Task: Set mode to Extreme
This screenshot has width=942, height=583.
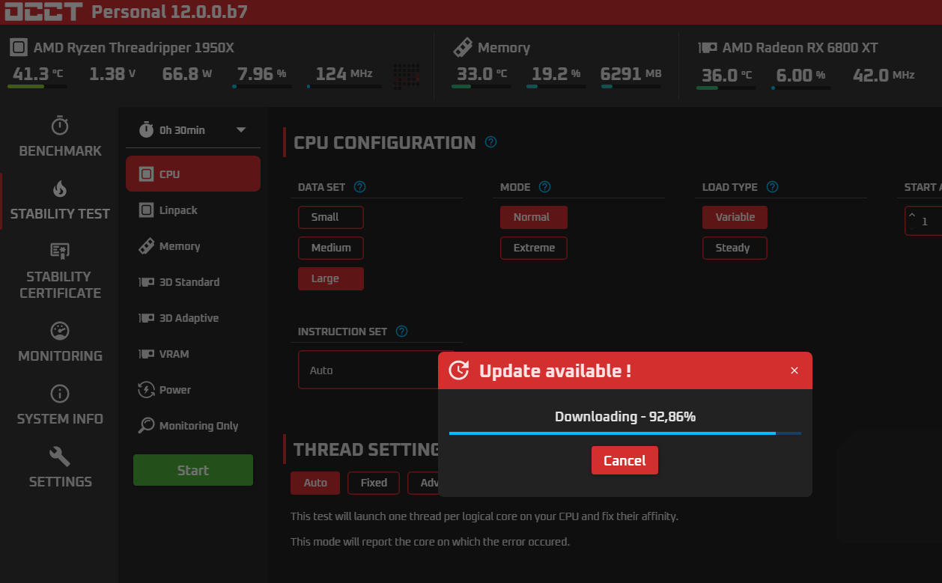Action: tap(534, 248)
